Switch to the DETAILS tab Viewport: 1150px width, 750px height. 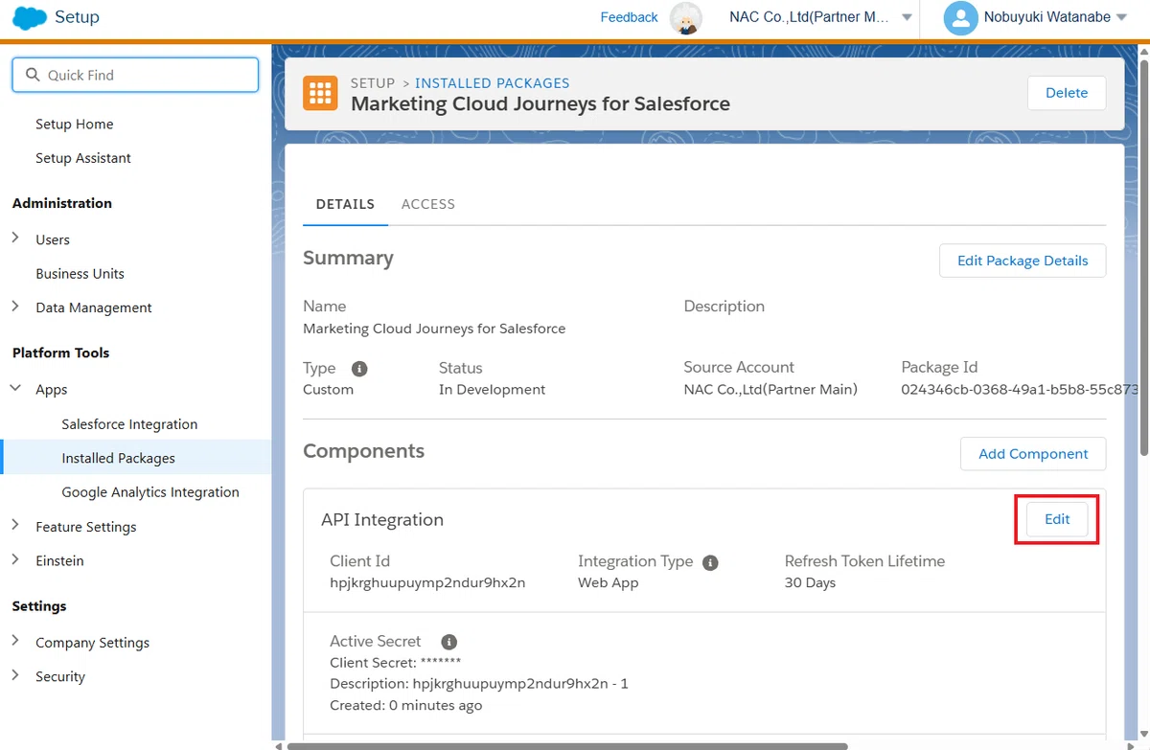tap(345, 204)
